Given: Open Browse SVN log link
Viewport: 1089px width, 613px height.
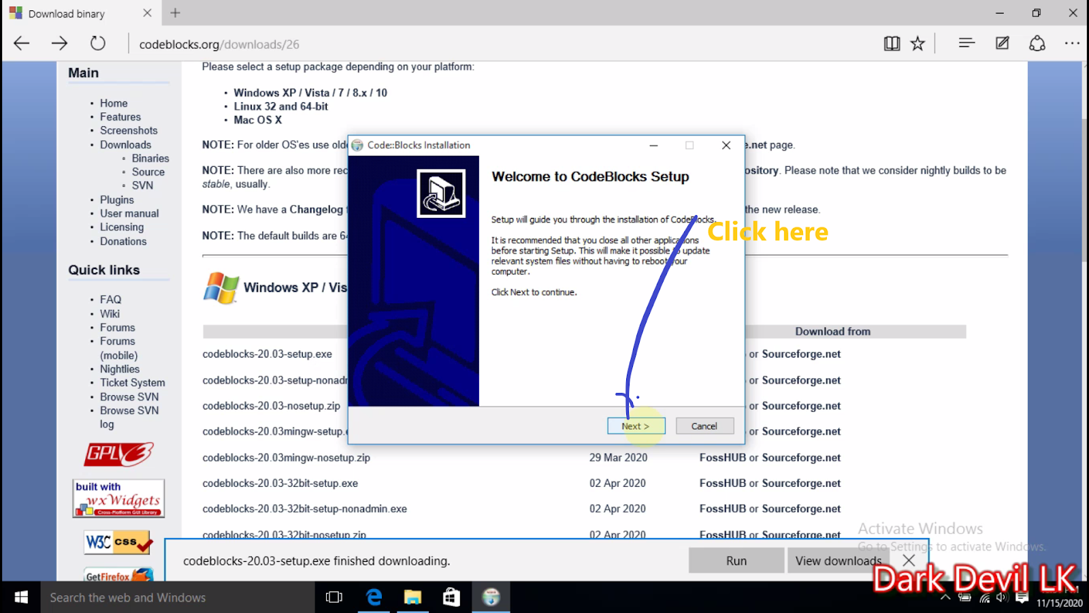Looking at the screenshot, I should point(129,417).
